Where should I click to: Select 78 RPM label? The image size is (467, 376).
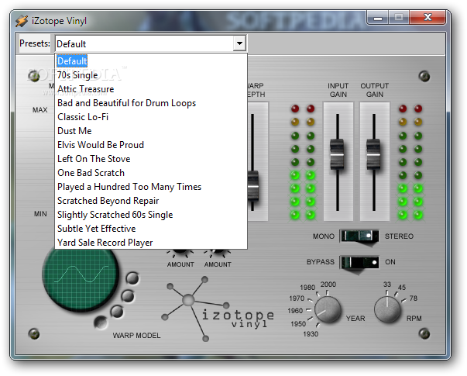pos(413,298)
